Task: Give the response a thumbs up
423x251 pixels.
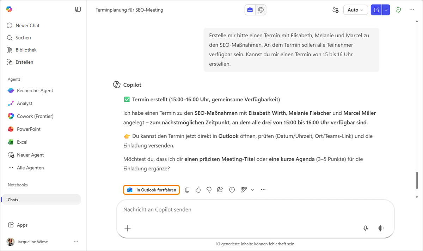Action: pos(198,190)
